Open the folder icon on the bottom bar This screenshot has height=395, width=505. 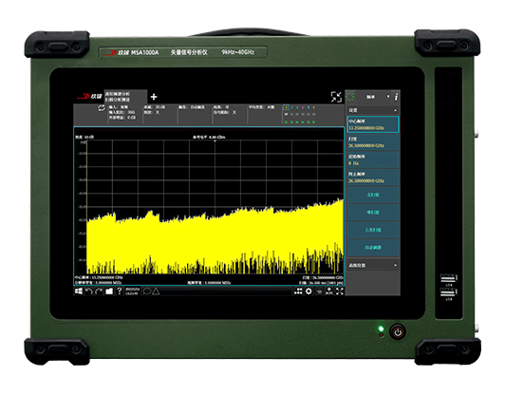pos(109,292)
